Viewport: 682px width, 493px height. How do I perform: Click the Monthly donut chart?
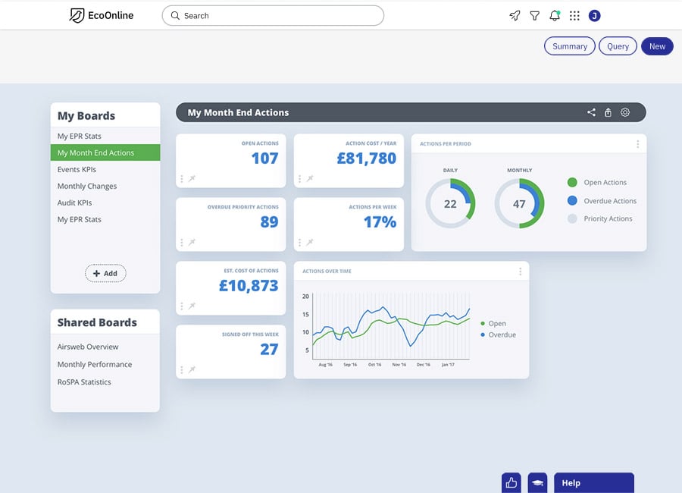(x=519, y=203)
